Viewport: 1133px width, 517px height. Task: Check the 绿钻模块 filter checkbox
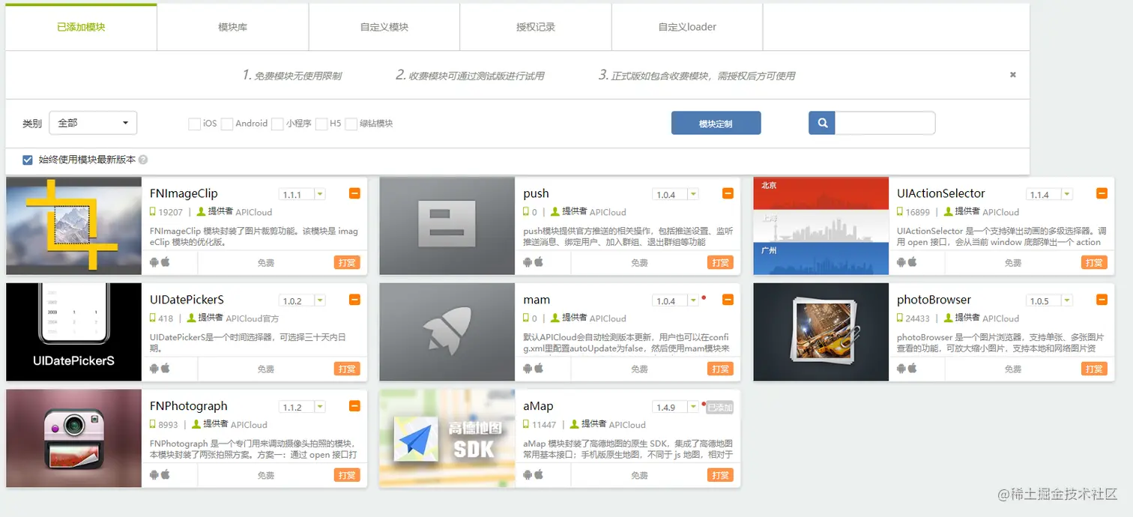pyautogui.click(x=351, y=124)
